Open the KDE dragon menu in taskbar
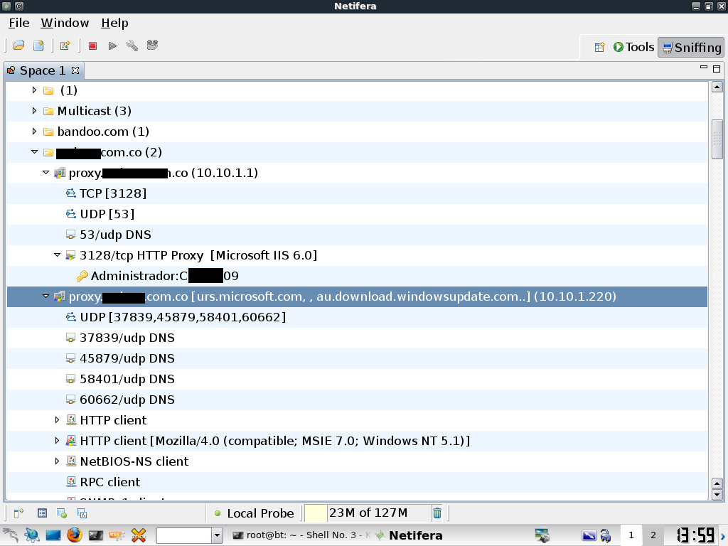This screenshot has width=728, height=546. [10, 535]
